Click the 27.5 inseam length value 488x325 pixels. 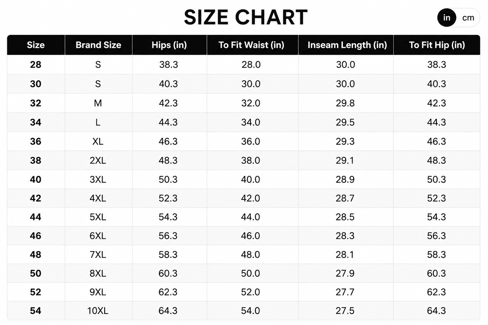pyautogui.click(x=345, y=311)
